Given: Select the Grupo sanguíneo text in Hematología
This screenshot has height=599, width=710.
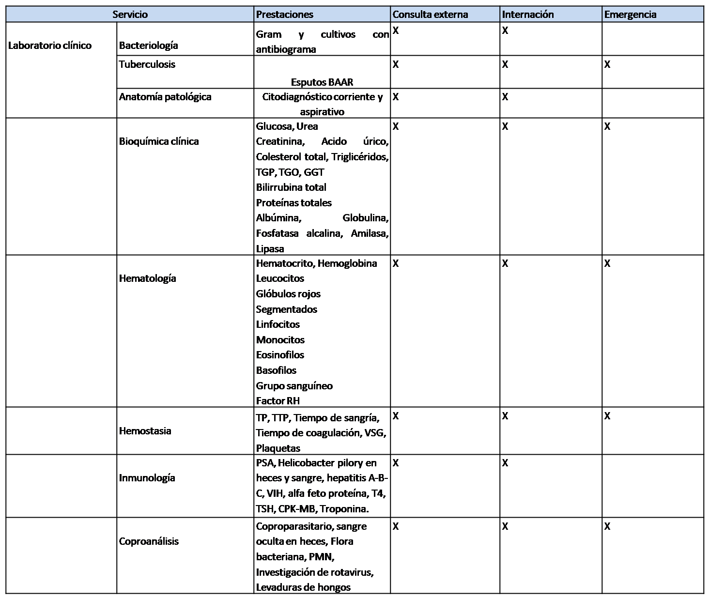Looking at the screenshot, I should (x=294, y=386).
